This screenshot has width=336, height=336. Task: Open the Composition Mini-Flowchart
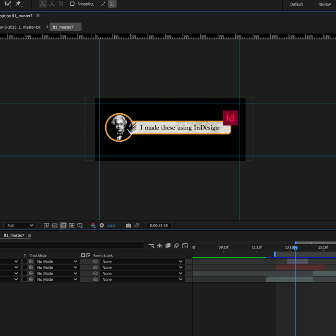[151, 246]
